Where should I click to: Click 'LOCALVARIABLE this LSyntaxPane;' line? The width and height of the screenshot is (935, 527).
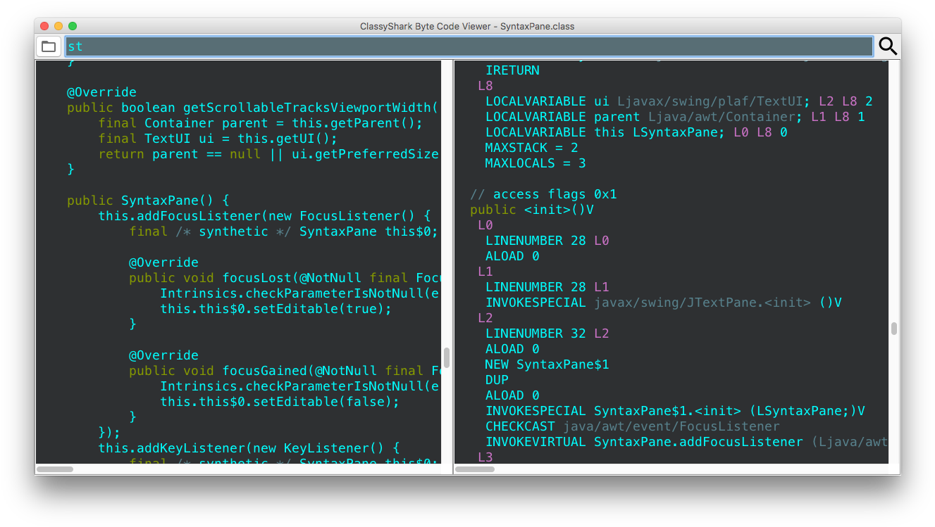[x=636, y=132]
